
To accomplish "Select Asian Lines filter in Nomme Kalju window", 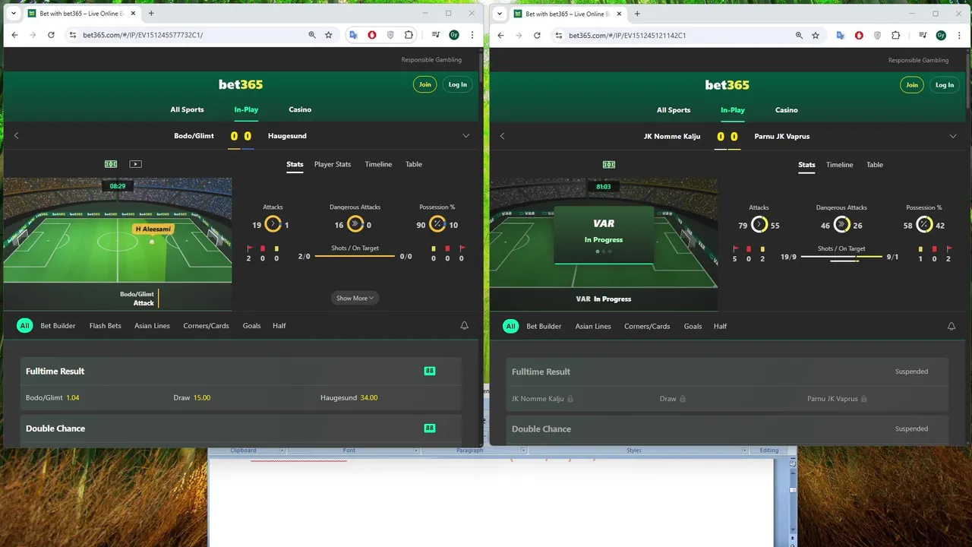I will coord(593,326).
